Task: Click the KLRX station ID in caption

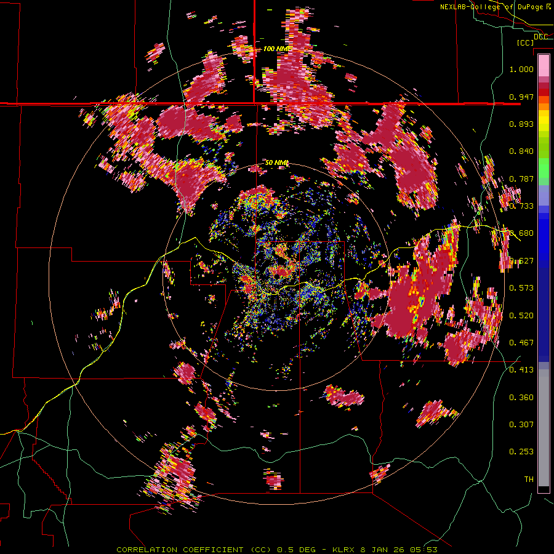Action: pyautogui.click(x=344, y=550)
